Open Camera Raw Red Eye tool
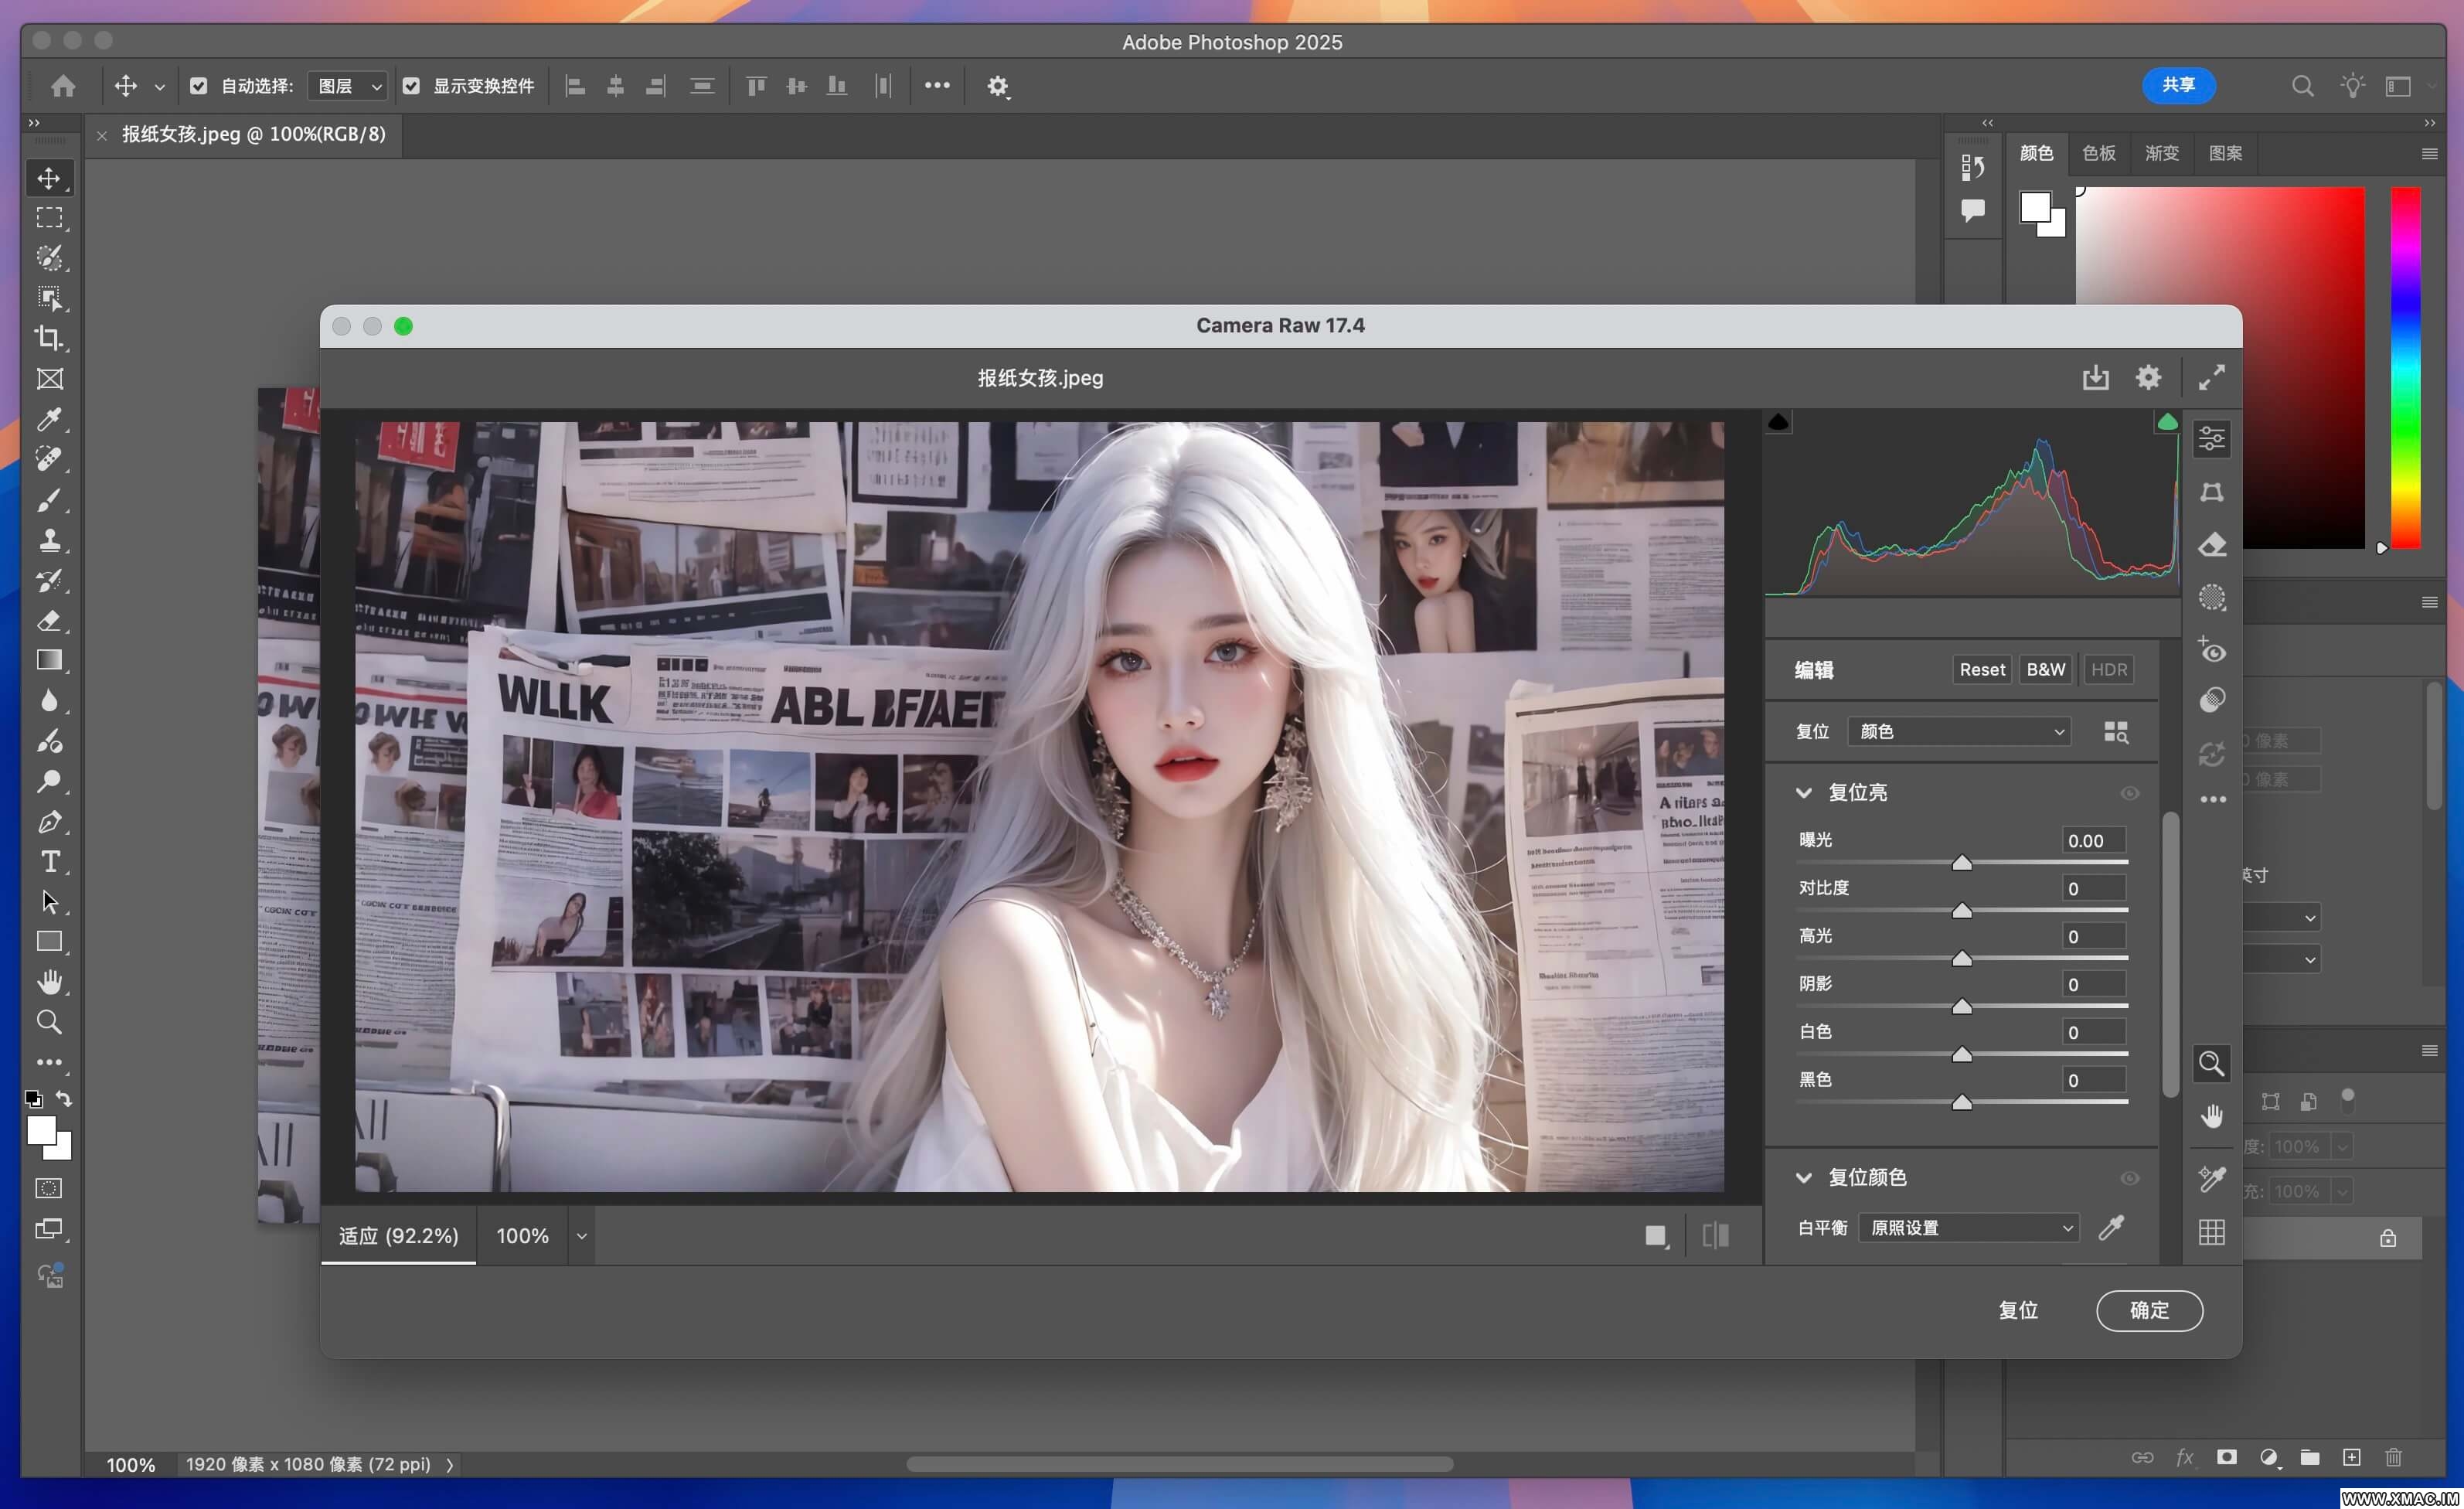 (2212, 650)
